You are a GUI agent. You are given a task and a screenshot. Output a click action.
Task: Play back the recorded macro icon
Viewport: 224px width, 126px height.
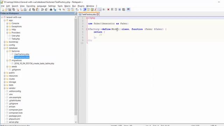pyautogui.click(x=116, y=9)
